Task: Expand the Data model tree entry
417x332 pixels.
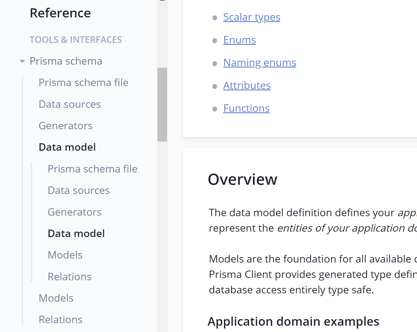Action: 67,147
